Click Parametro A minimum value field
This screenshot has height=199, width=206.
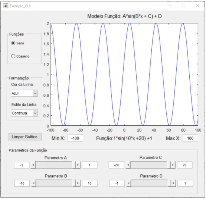pyautogui.click(x=22, y=165)
